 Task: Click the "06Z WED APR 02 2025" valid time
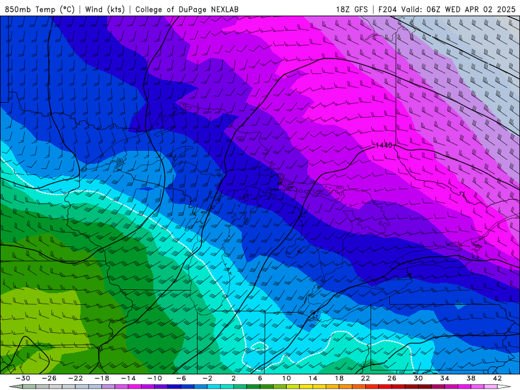471,9
